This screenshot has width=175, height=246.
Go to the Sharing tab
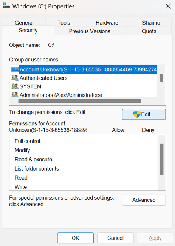(151, 23)
